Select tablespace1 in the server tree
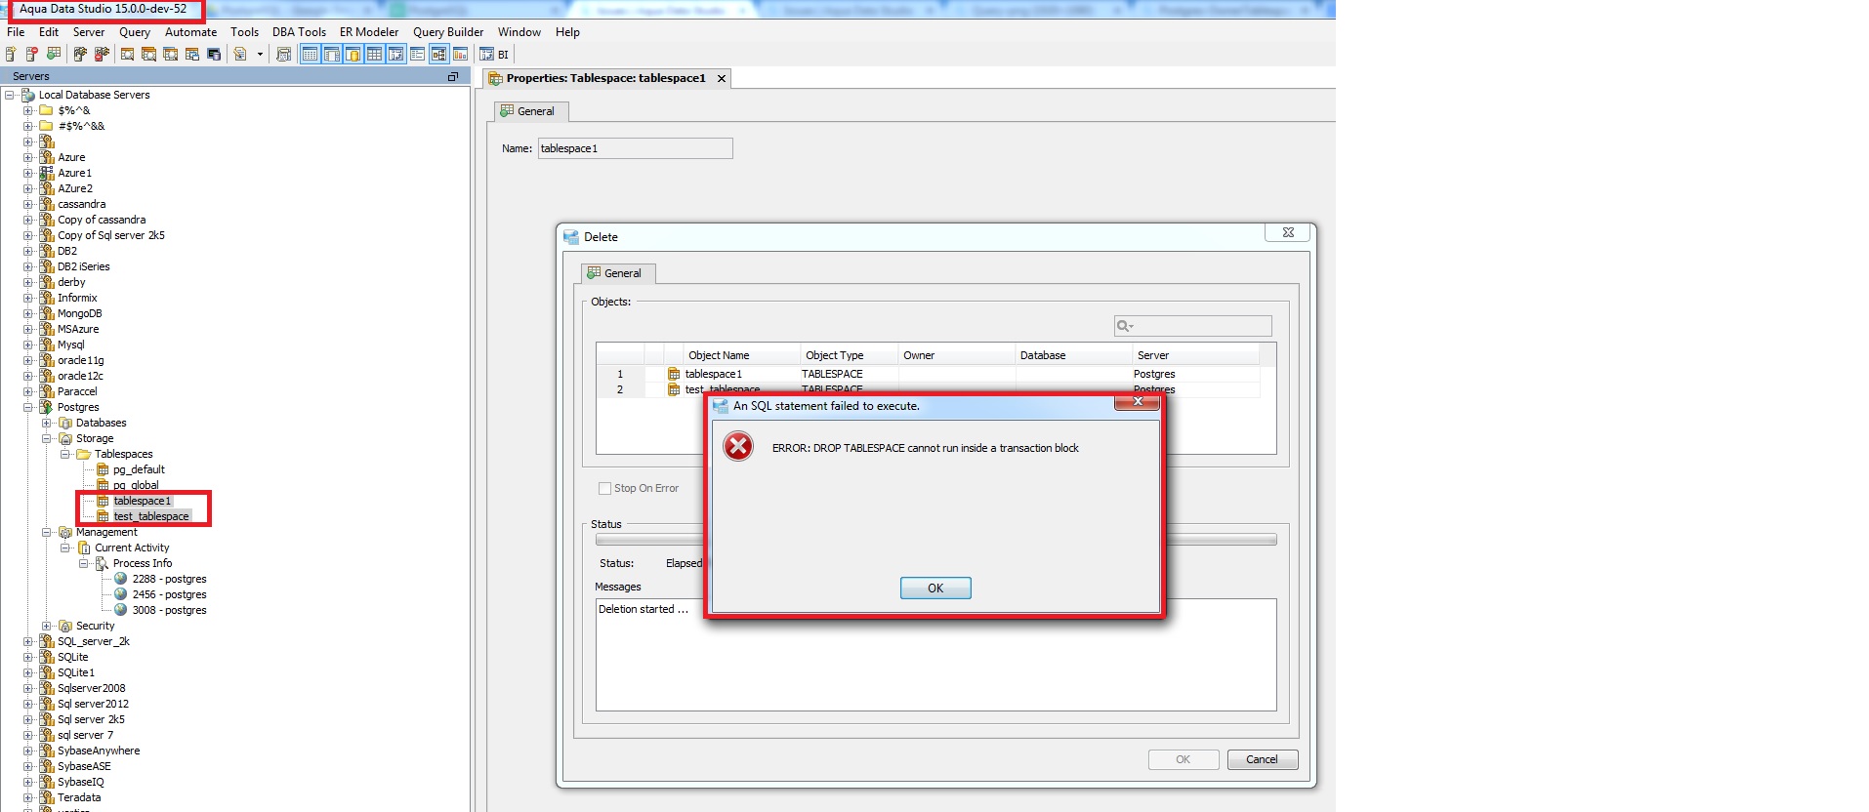1869x812 pixels. (142, 501)
